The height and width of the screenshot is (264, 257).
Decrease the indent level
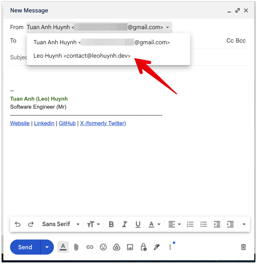(217, 224)
